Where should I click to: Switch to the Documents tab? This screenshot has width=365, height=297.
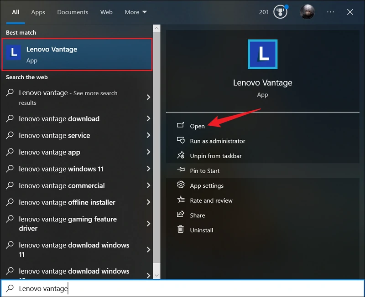click(73, 12)
